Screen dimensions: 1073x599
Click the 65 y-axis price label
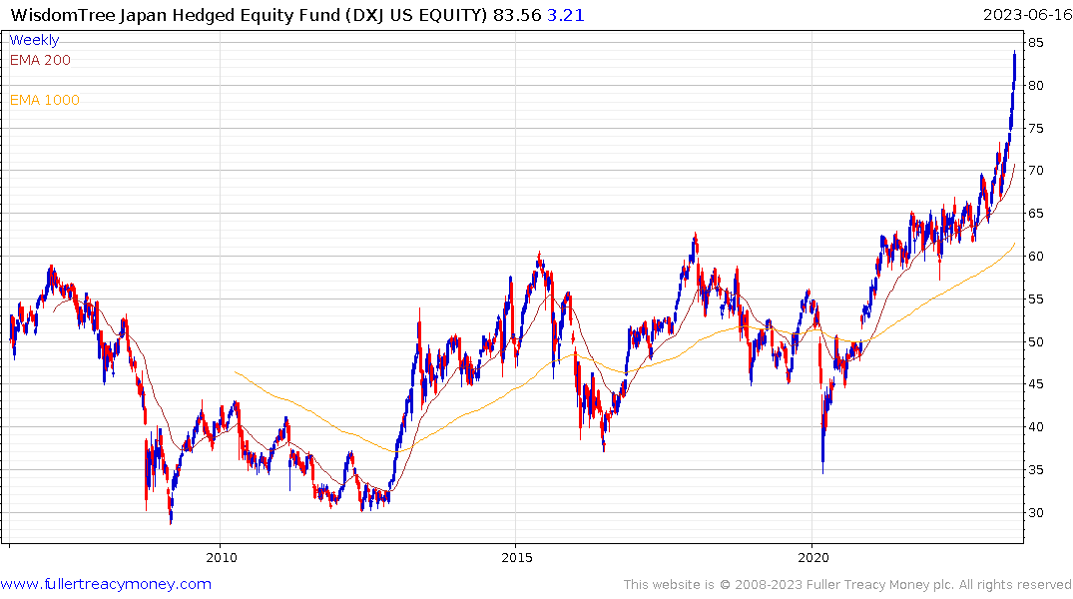1036,214
